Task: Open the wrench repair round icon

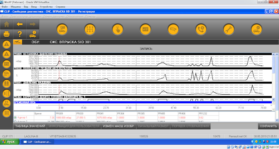Action: coord(229,29)
